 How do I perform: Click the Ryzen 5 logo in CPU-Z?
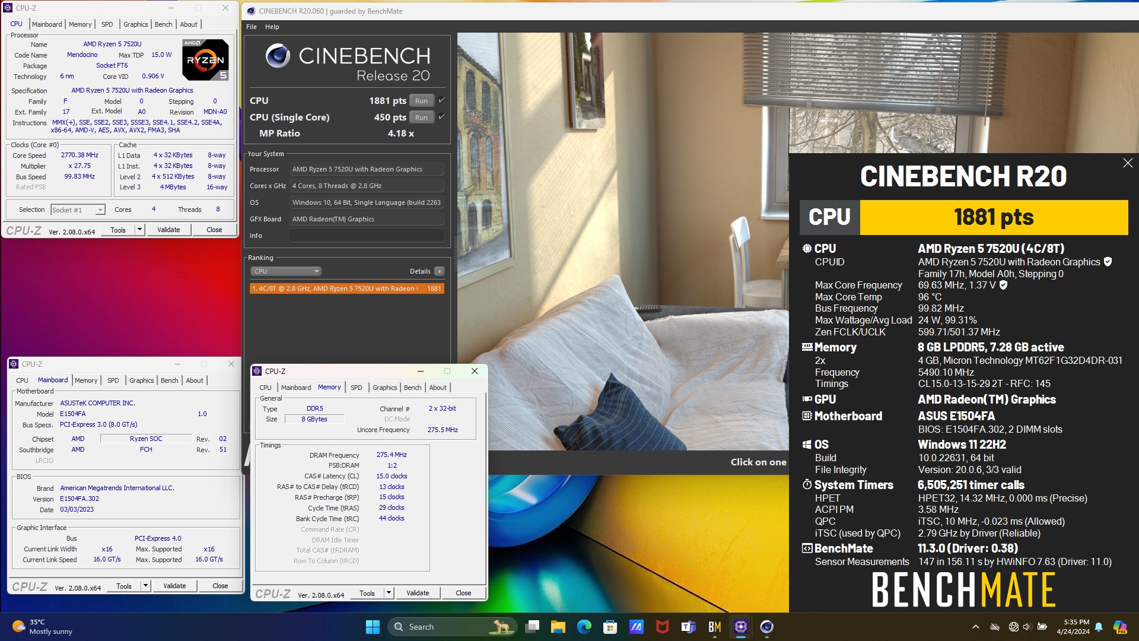205,59
